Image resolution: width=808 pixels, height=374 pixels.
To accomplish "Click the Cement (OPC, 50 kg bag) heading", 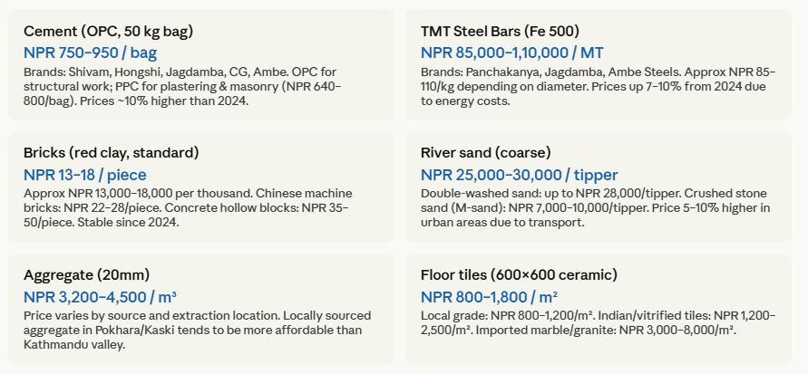I will coord(109,32).
